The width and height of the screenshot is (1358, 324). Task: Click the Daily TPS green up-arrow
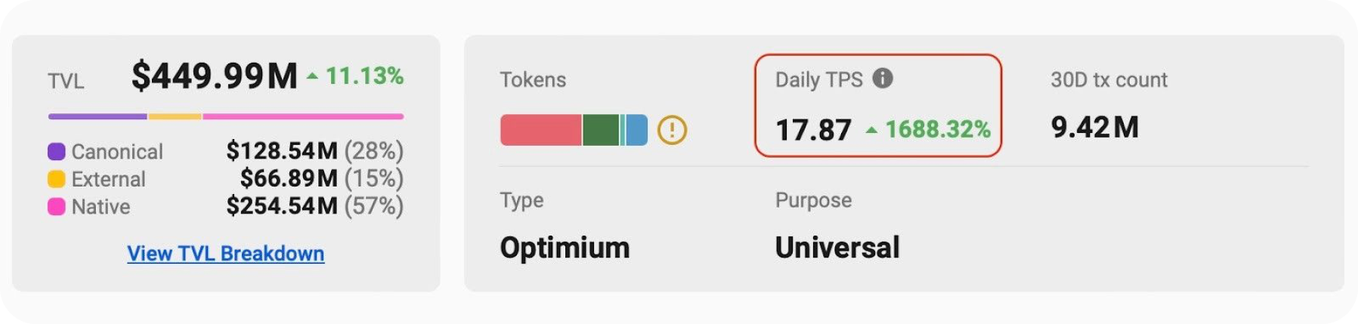pyautogui.click(x=871, y=130)
